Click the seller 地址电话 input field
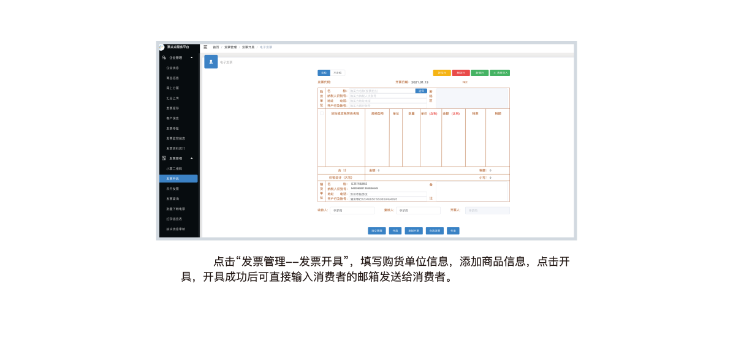This screenshot has width=733, height=343. coord(388,194)
